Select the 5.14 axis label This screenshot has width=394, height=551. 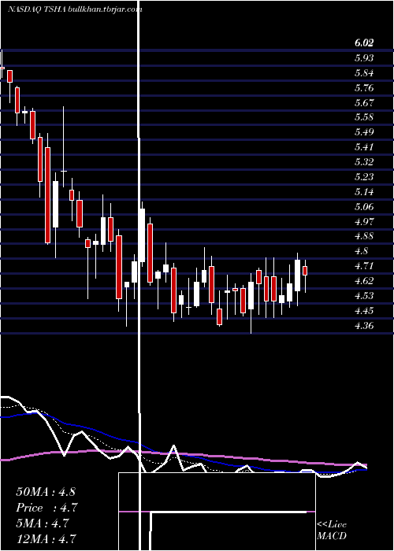[364, 192]
